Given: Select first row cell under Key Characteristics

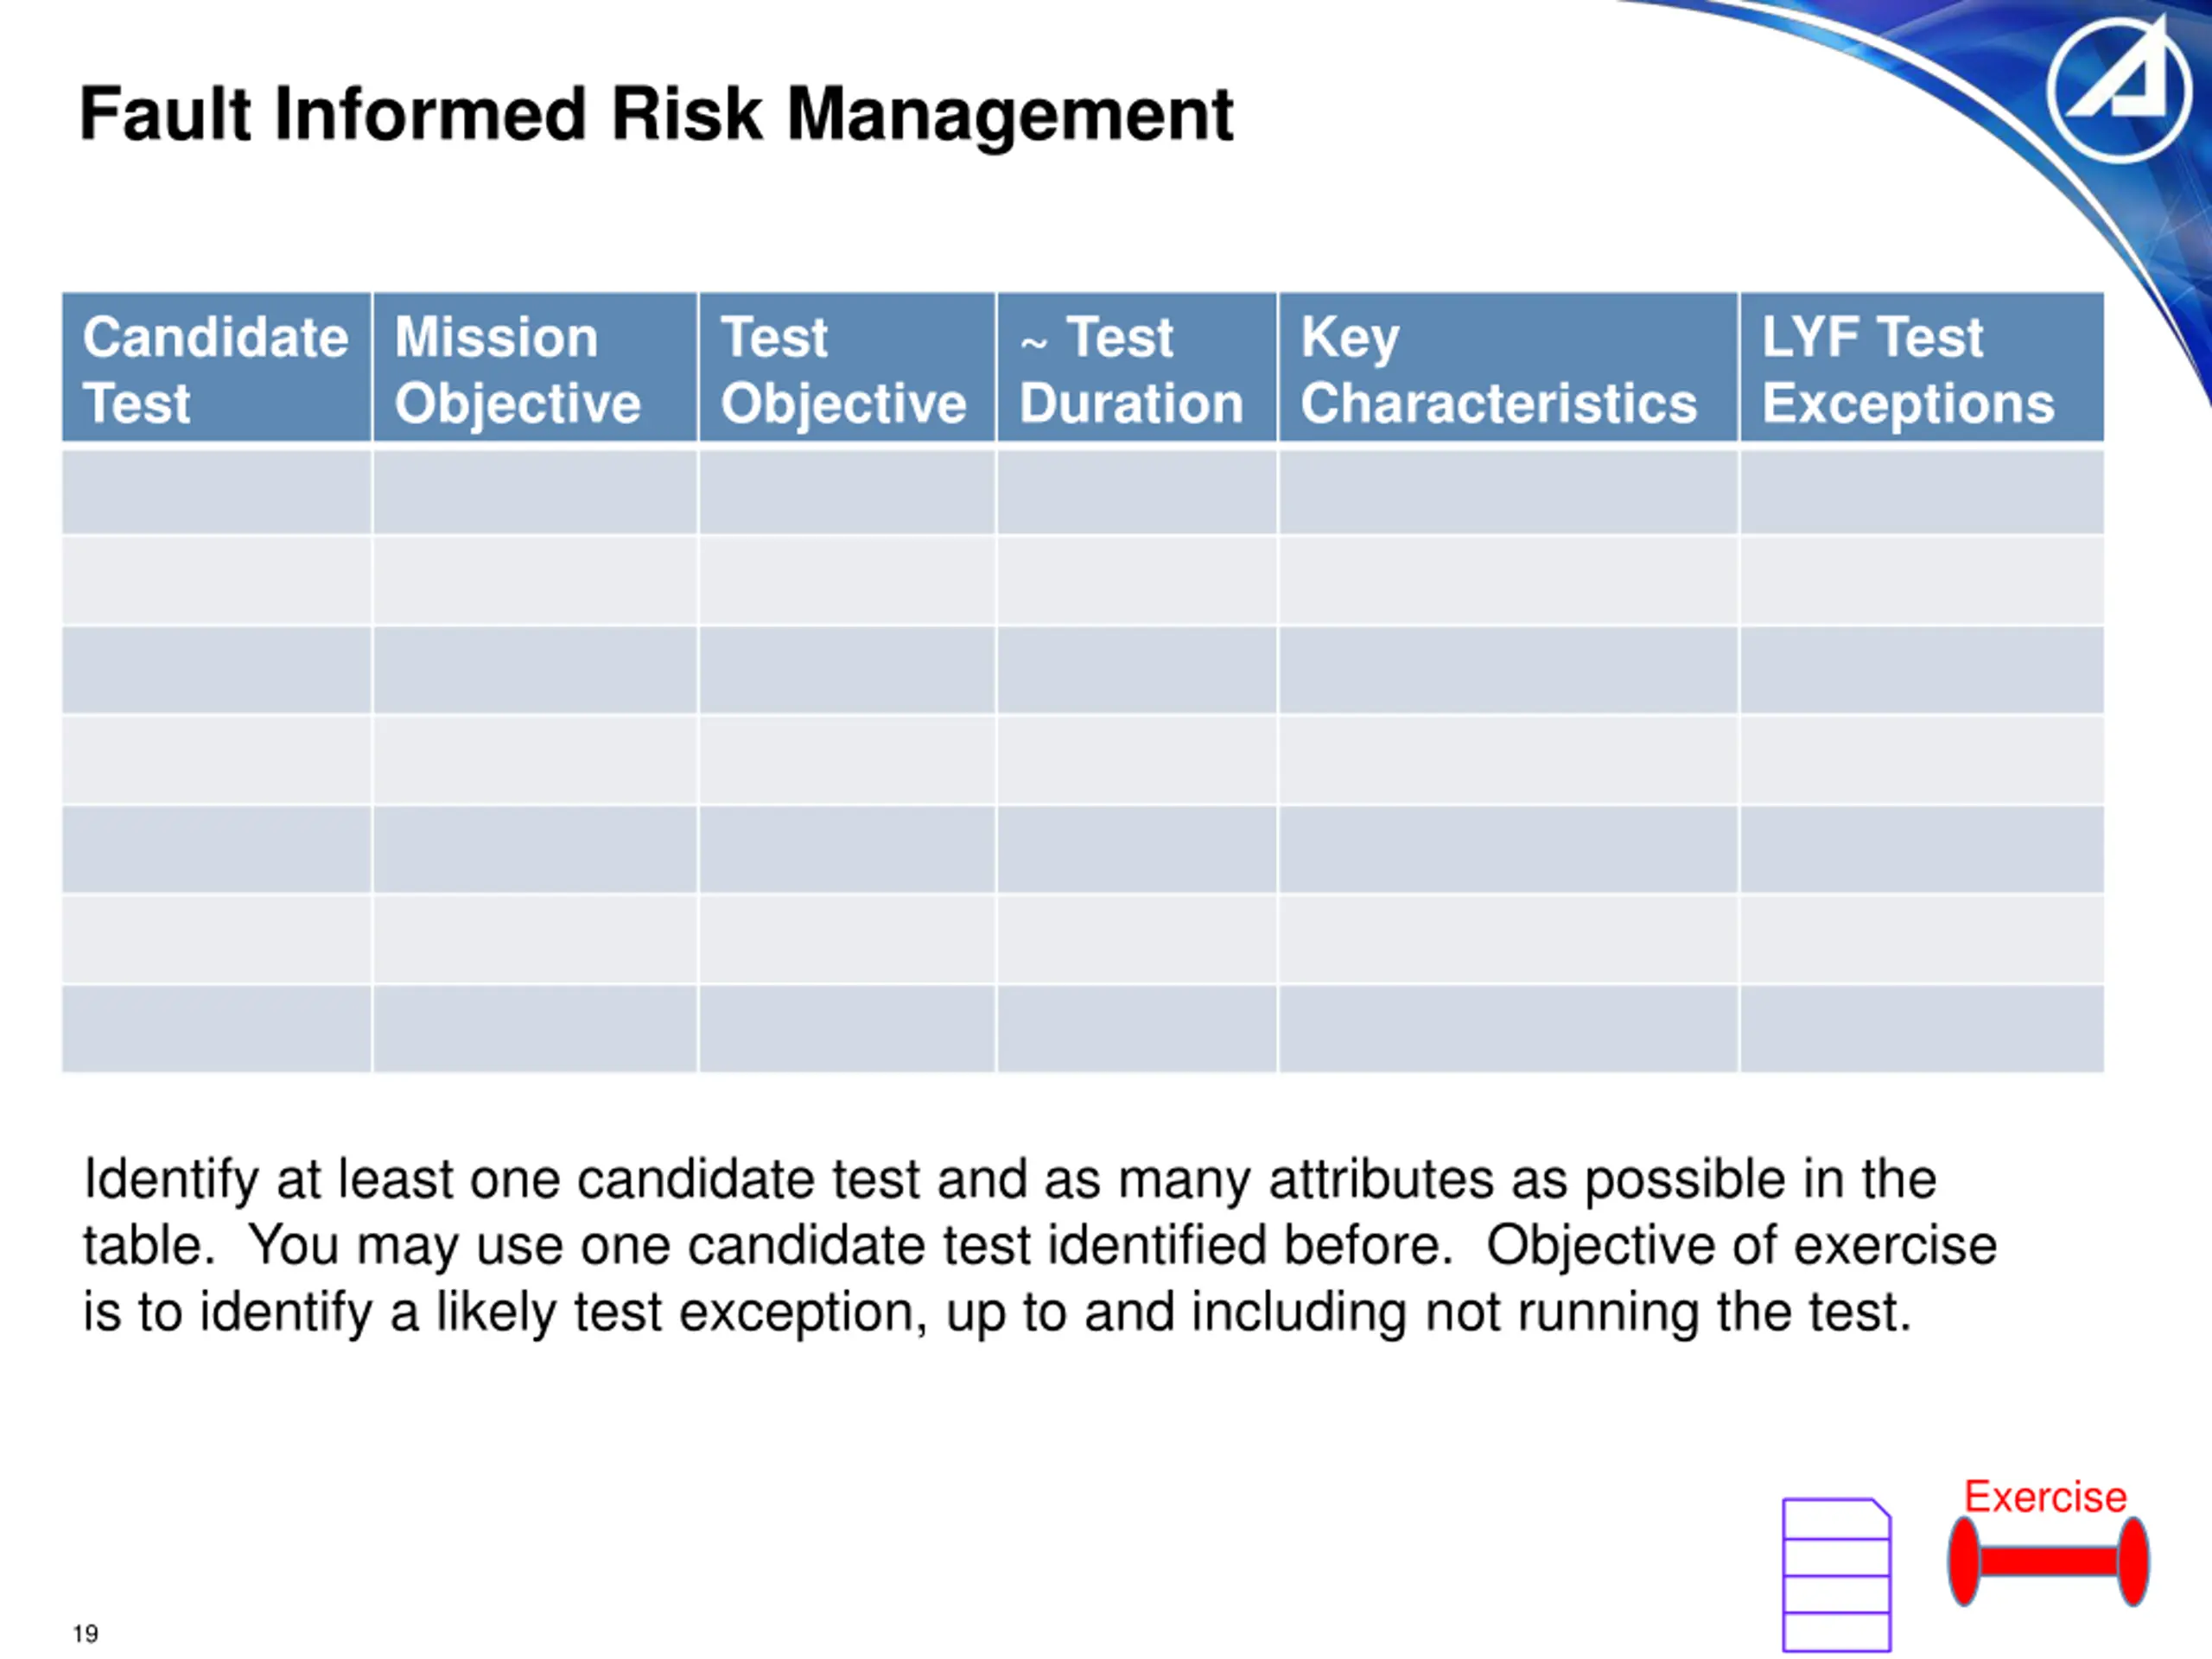Looking at the screenshot, I should [x=1508, y=492].
